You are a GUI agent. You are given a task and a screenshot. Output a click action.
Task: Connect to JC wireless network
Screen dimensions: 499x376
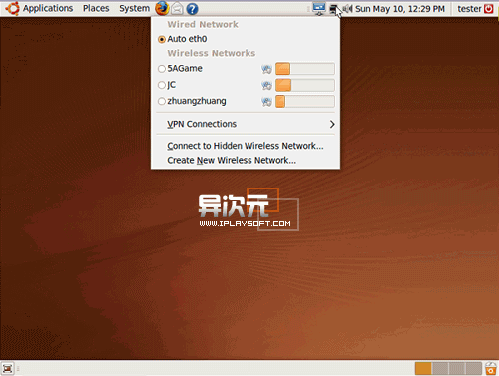point(246,85)
